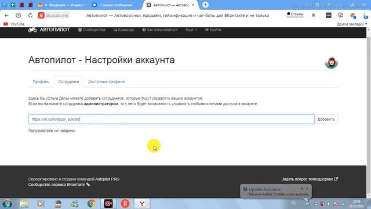Click the taskbar clock and date
The width and height of the screenshot is (371, 209).
pyautogui.click(x=357, y=204)
